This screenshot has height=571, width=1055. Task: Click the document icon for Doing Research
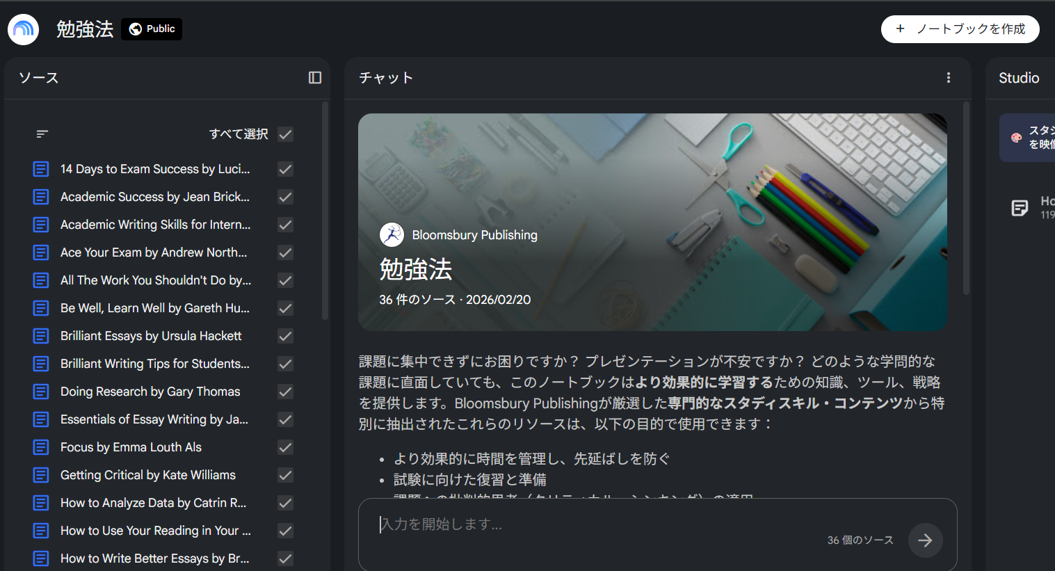pos(41,392)
